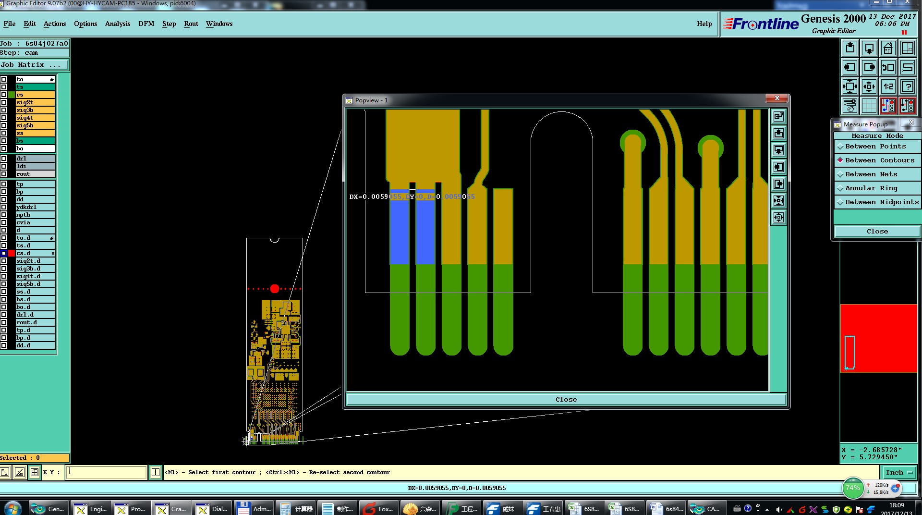This screenshot has height=515, width=922.
Task: Select Between Contours measure mode
Action: click(877, 160)
